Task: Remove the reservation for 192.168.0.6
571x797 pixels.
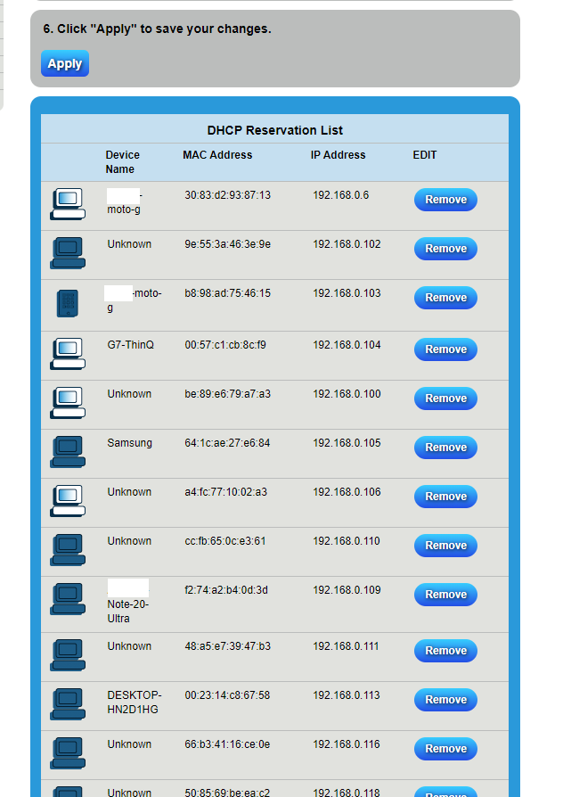Action: (x=445, y=200)
